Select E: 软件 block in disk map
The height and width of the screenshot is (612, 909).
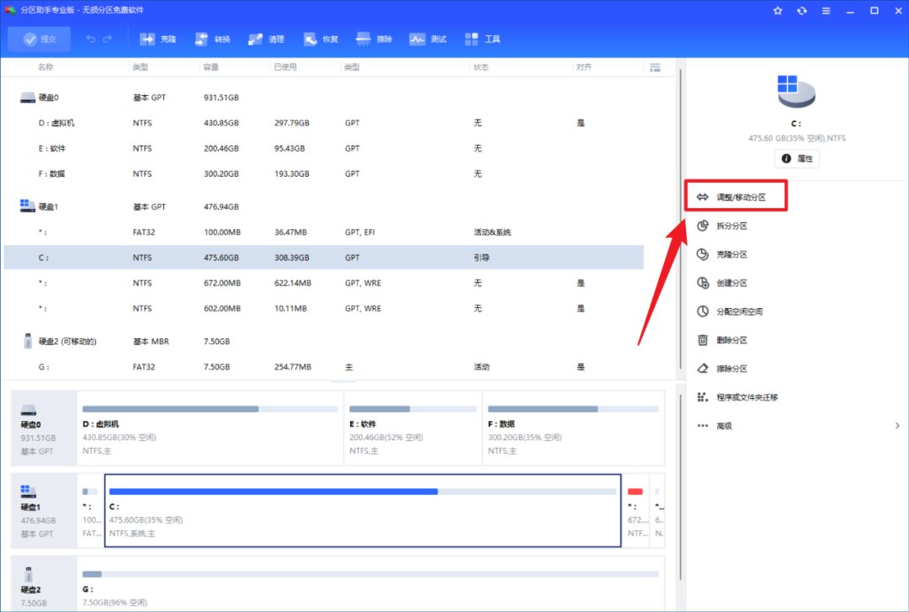click(412, 428)
